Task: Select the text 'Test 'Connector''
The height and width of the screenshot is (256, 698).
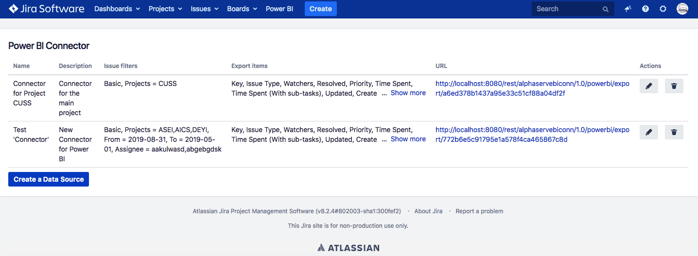Action: 31,135
